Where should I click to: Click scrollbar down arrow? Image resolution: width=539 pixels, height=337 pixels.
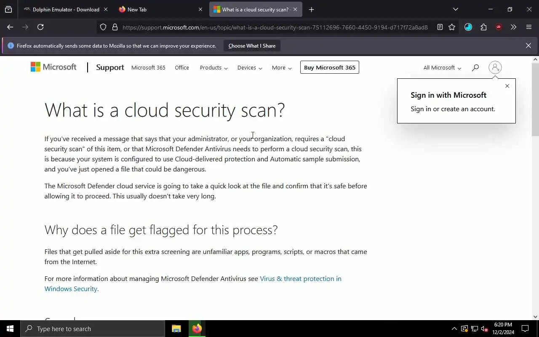pyautogui.click(x=535, y=316)
